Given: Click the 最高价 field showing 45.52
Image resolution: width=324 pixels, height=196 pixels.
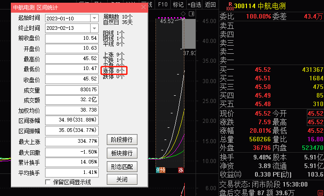Looking at the screenshot, I should click(x=72, y=59).
